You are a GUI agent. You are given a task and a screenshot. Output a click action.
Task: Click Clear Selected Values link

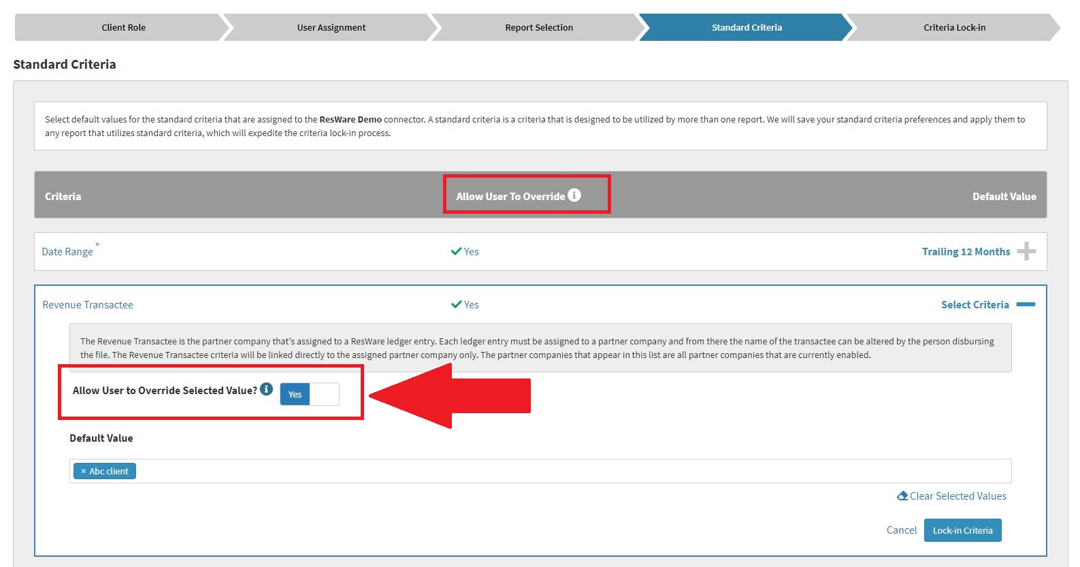pyautogui.click(x=958, y=496)
